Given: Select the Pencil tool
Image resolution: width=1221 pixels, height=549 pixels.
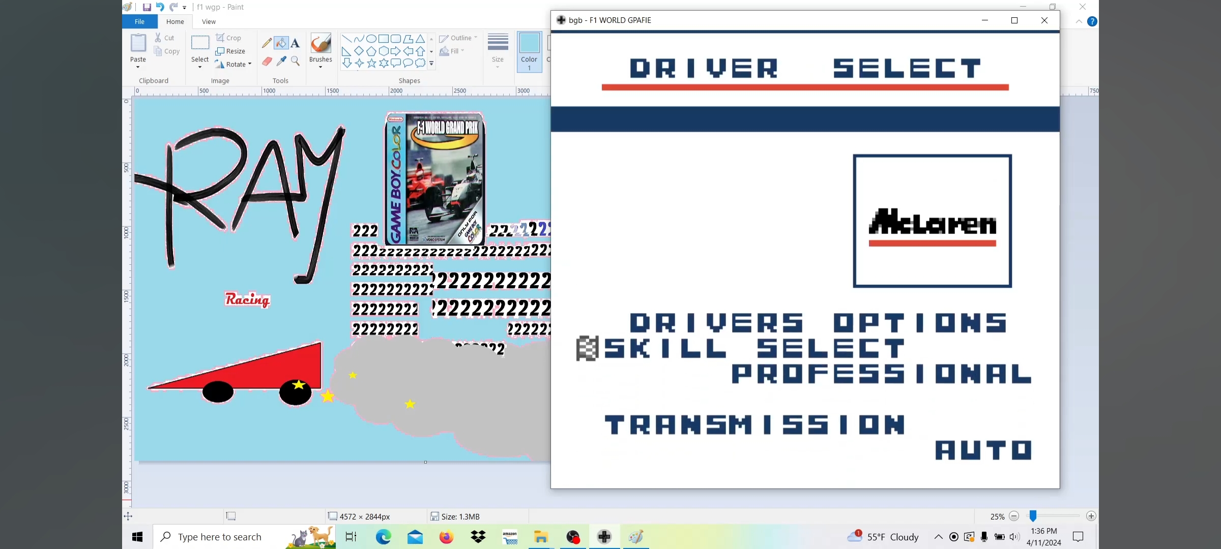Looking at the screenshot, I should (267, 43).
